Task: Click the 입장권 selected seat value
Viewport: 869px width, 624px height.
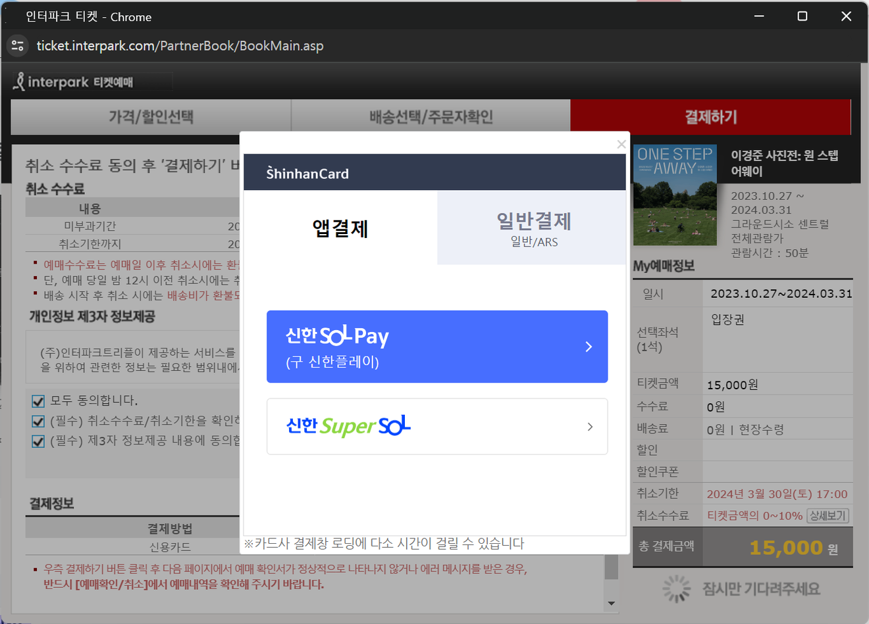Action: point(727,320)
